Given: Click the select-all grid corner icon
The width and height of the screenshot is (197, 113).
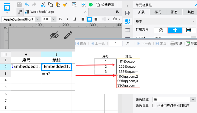Looking at the screenshot, I should click(x=5, y=54).
